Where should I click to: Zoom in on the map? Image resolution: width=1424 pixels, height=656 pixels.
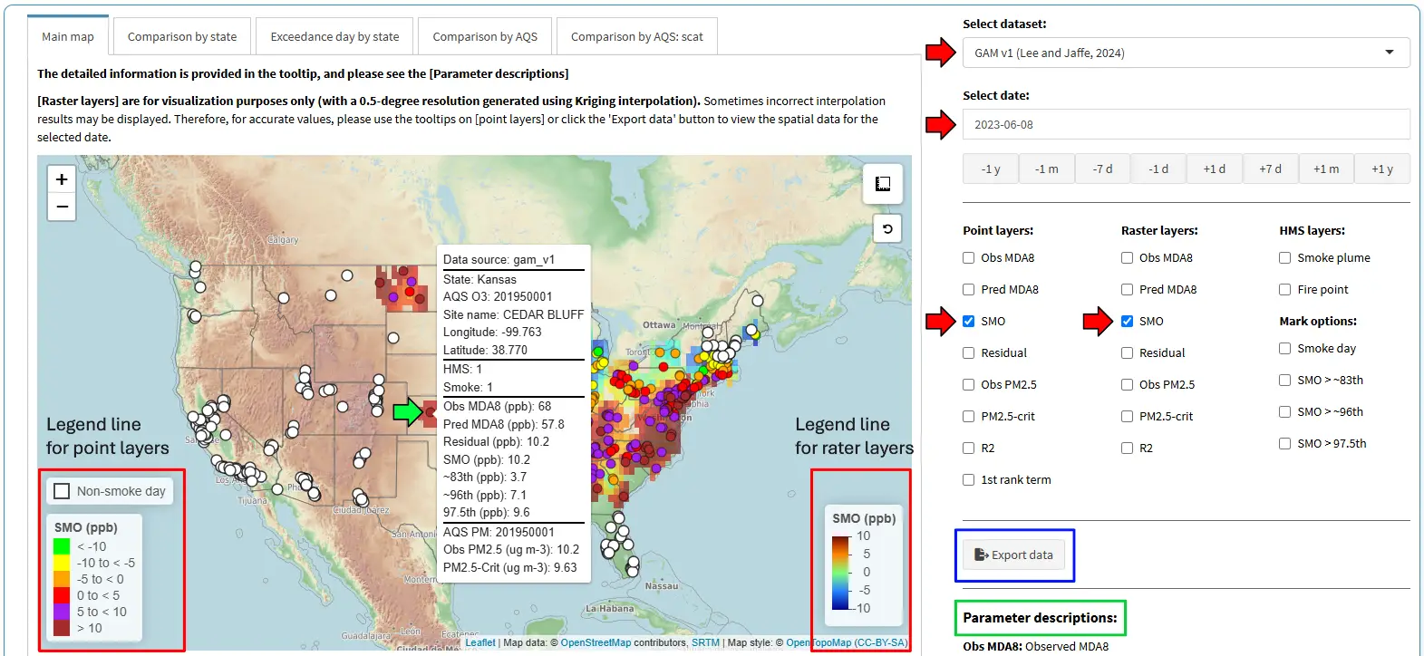(x=62, y=179)
